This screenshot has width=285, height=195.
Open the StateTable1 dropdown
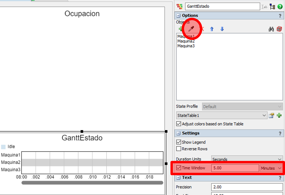coord(264,115)
